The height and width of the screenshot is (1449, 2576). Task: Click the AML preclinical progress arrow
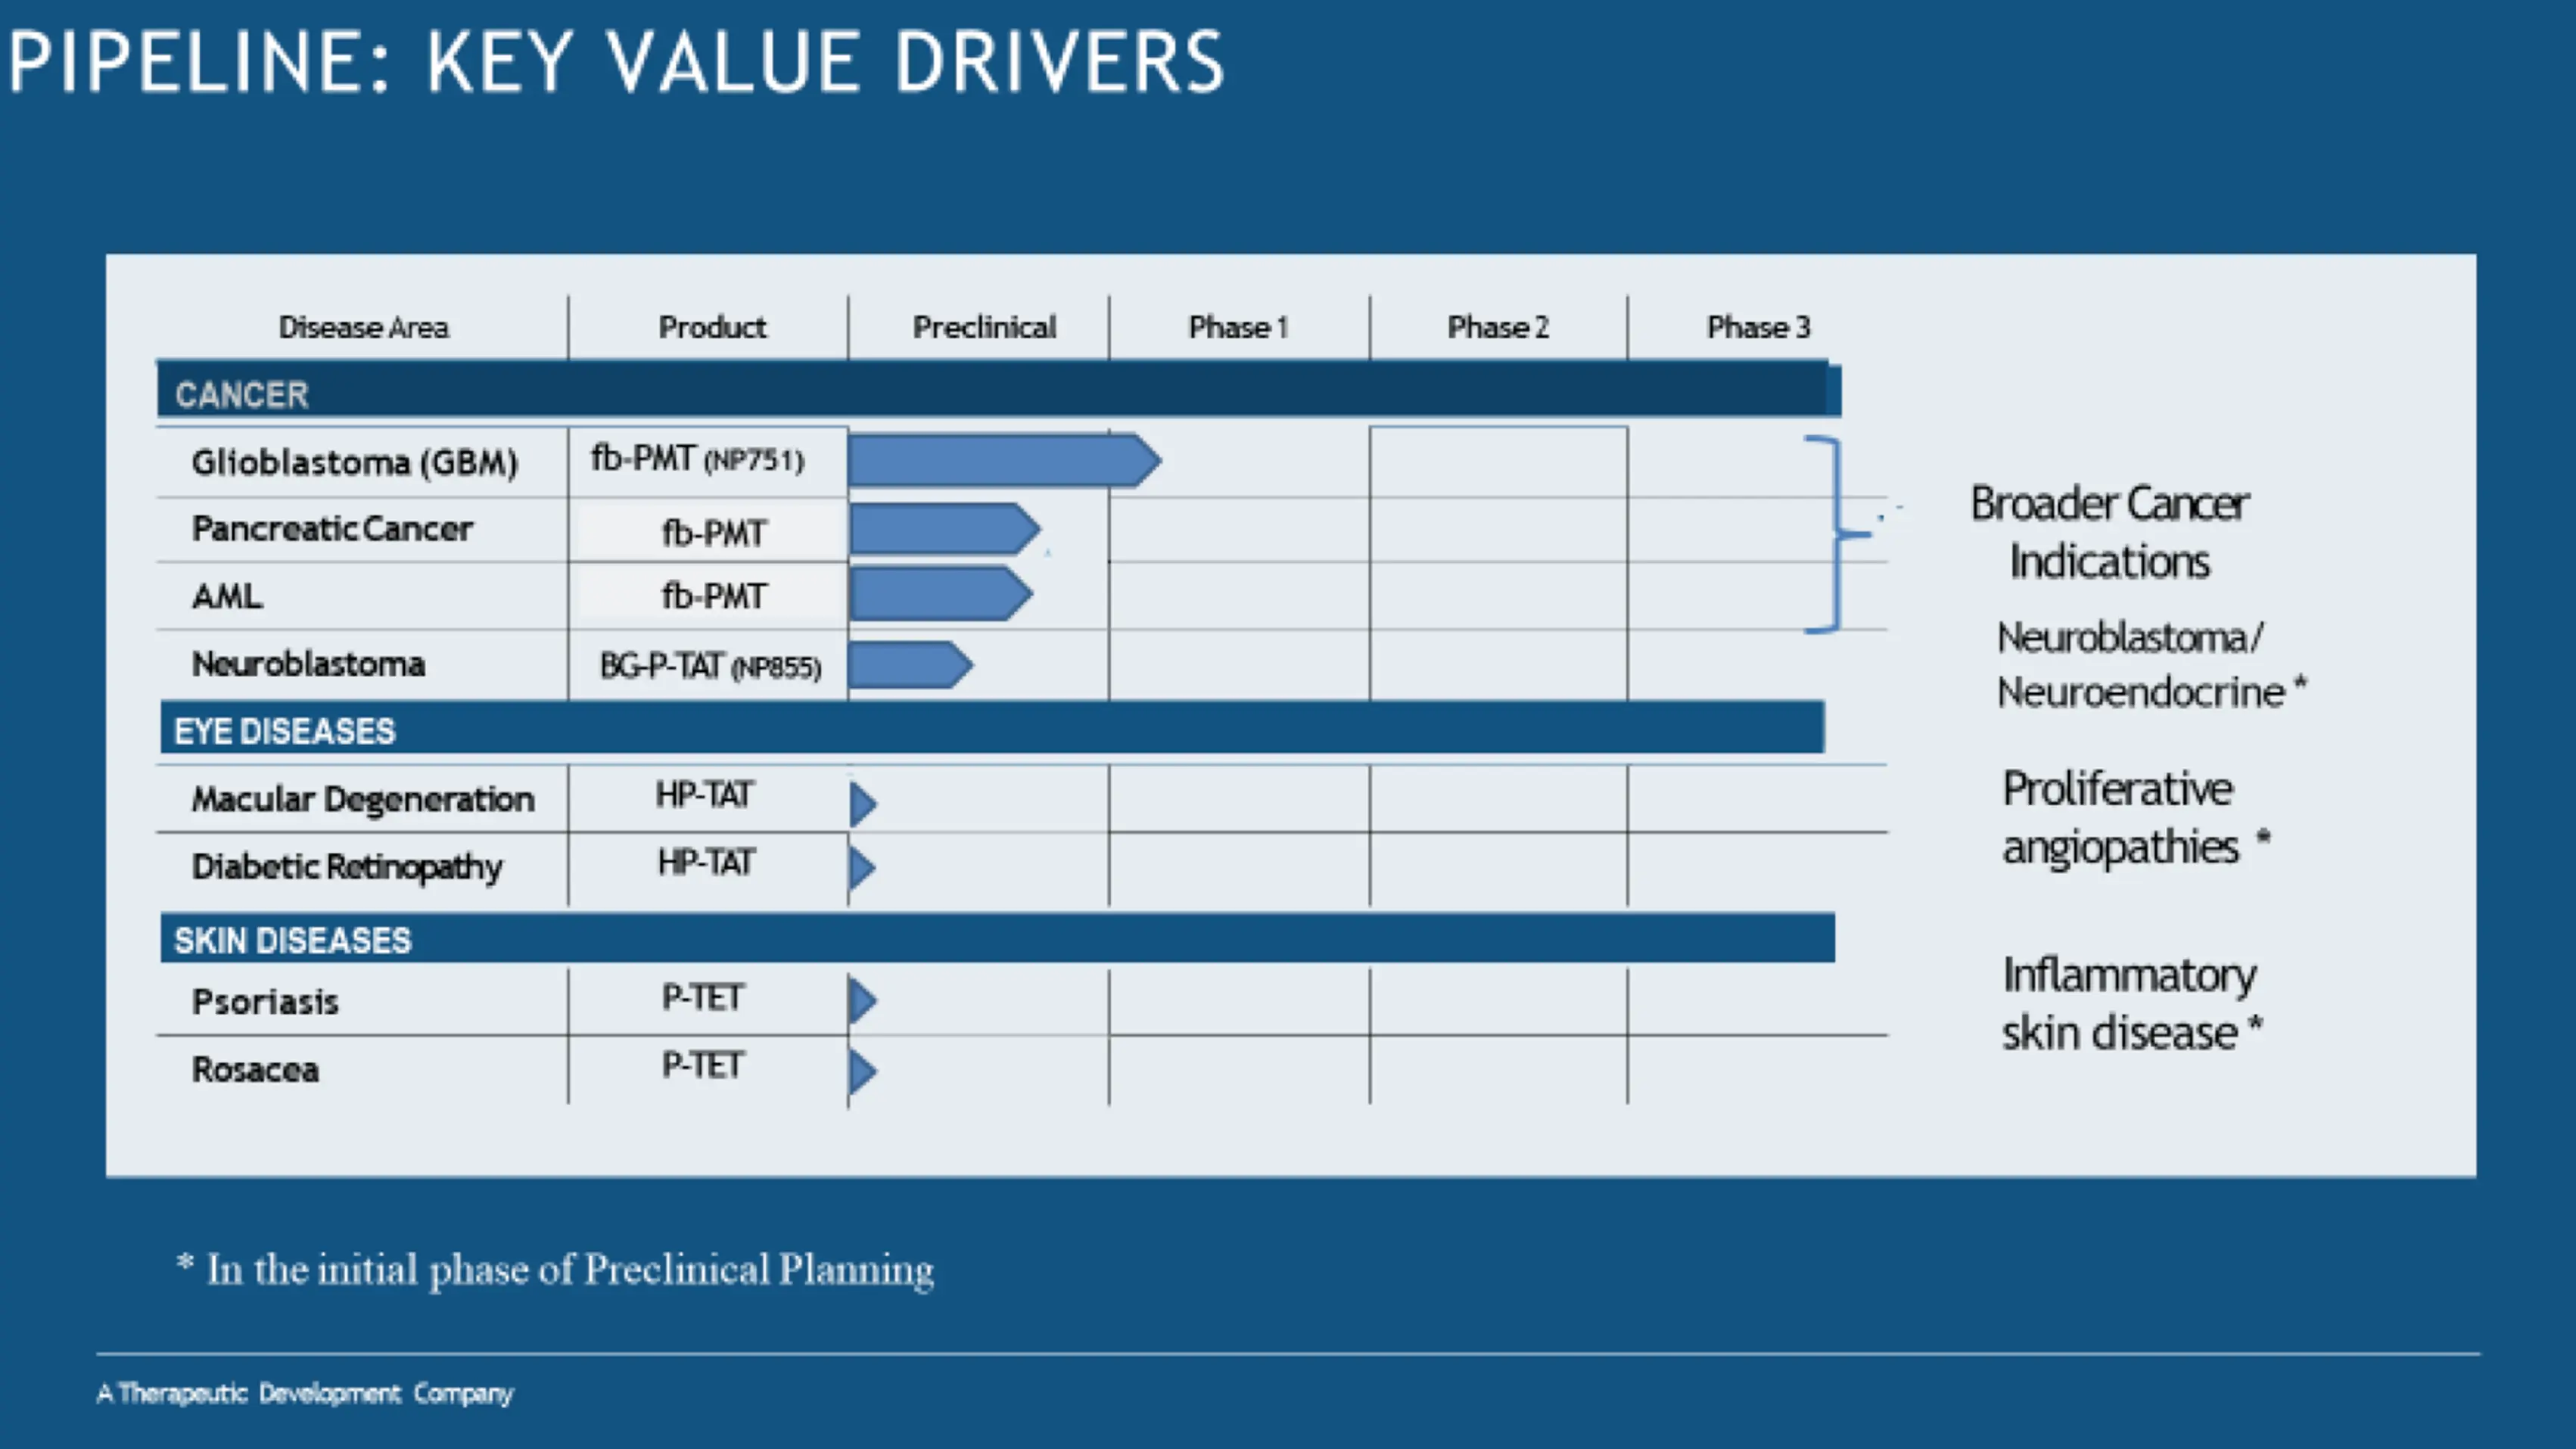tap(941, 595)
